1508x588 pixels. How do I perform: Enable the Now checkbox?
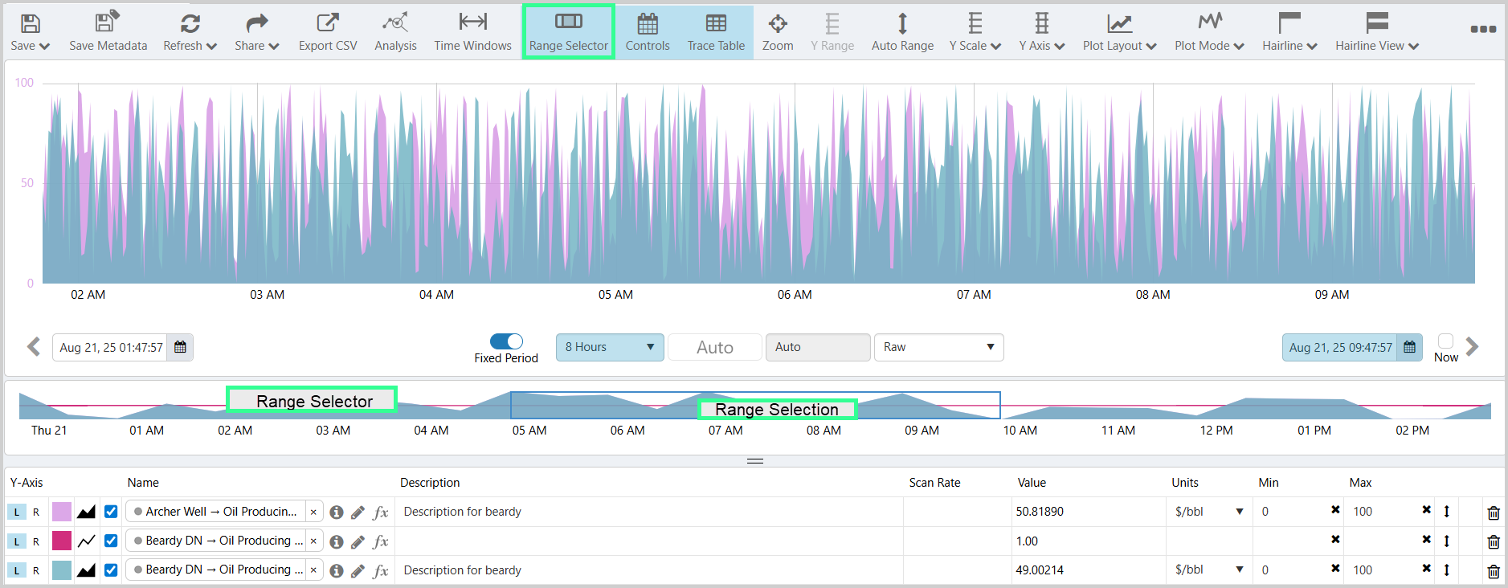click(1445, 341)
